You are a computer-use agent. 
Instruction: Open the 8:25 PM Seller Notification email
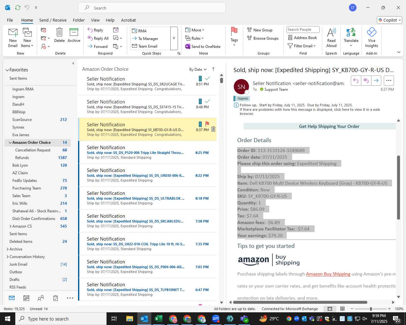point(147,152)
